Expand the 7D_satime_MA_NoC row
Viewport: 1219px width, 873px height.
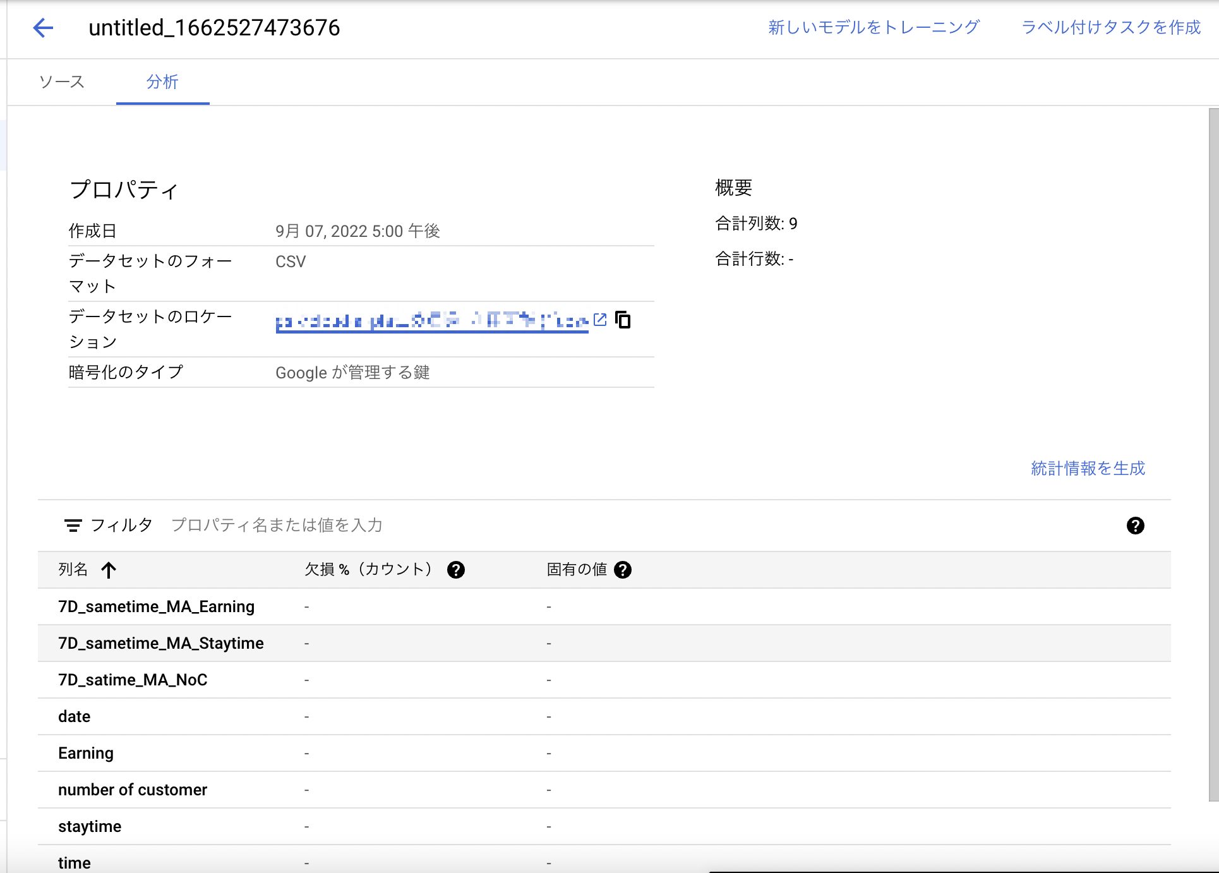pyautogui.click(x=131, y=680)
